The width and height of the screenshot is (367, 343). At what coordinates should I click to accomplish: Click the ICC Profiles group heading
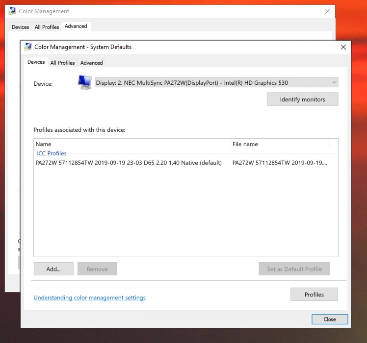(x=52, y=153)
